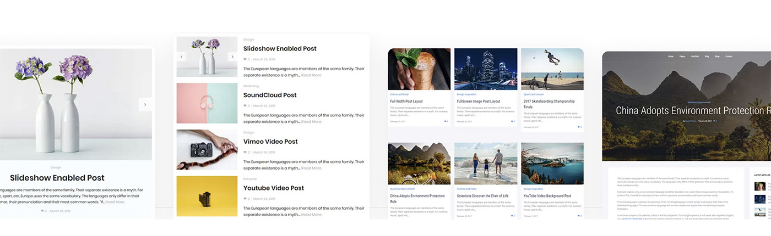Click Culture and Food category label

point(398,94)
